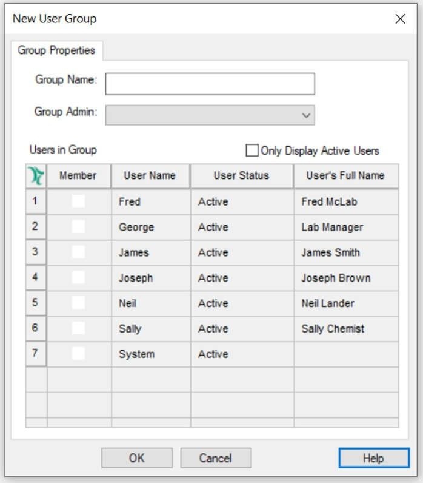
Task: Confirm with the OK button
Action: click(137, 458)
